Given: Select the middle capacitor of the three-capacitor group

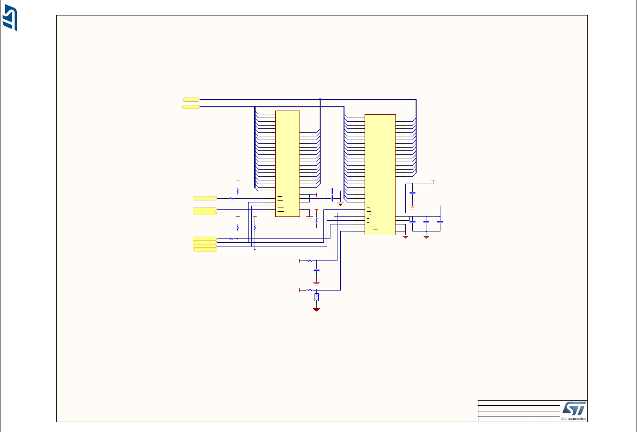Looking at the screenshot, I should (x=426, y=221).
